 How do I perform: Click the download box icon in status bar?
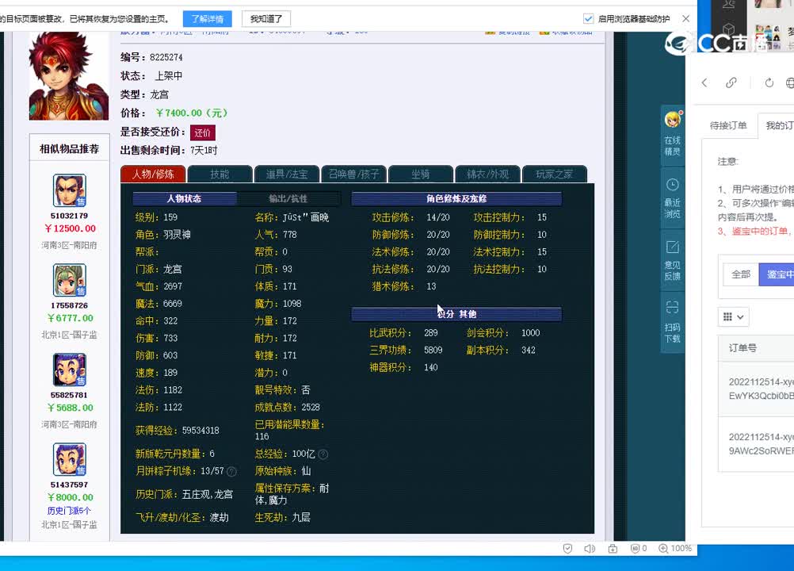(x=613, y=548)
